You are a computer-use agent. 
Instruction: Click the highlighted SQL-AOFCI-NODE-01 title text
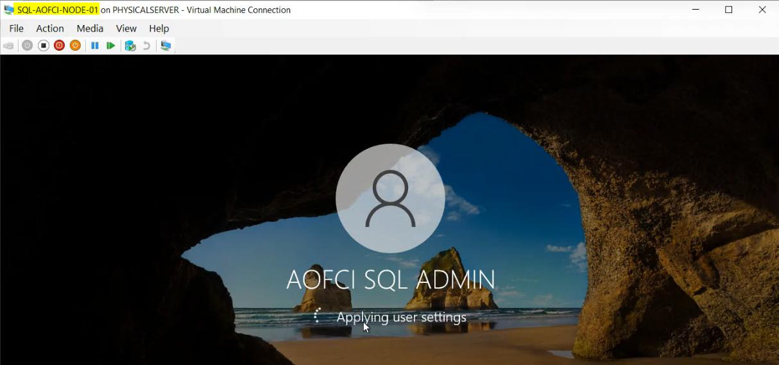(58, 10)
